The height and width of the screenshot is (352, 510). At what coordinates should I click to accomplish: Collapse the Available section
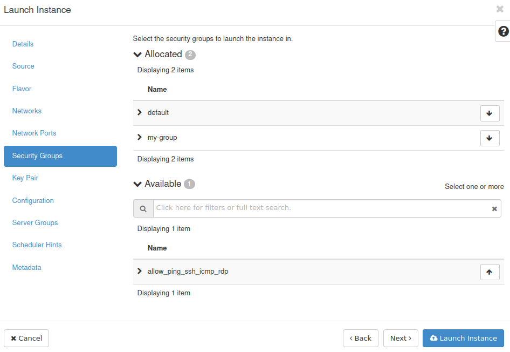point(137,184)
